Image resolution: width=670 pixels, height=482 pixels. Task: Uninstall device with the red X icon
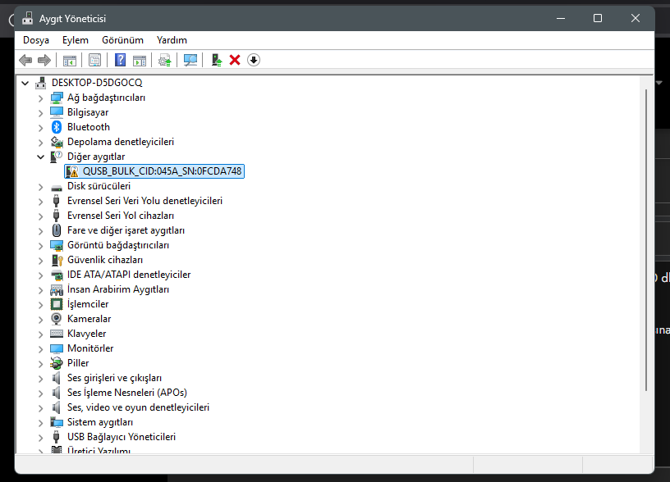click(235, 60)
